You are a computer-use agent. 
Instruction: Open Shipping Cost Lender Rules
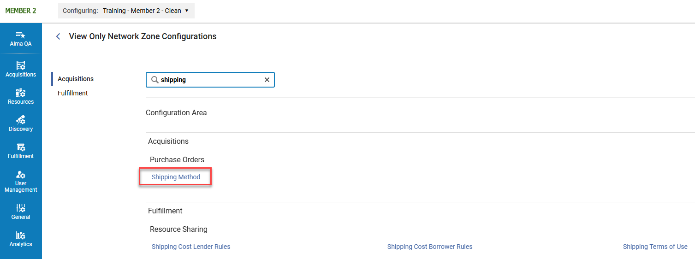point(191,247)
